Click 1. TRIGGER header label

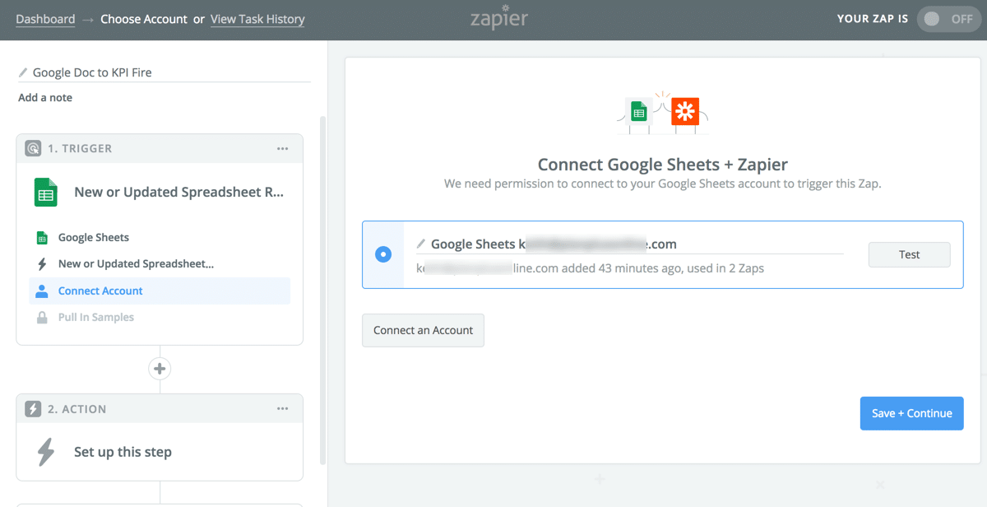coord(80,149)
